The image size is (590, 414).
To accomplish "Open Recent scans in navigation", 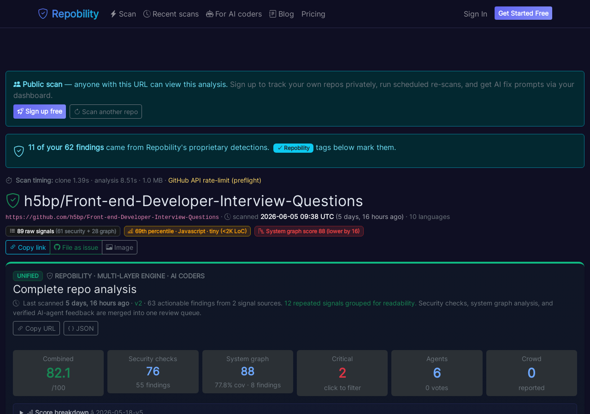I will click(171, 14).
